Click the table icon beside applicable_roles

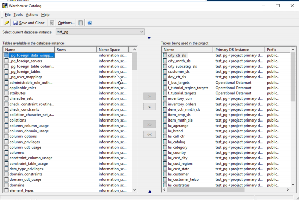7,88
